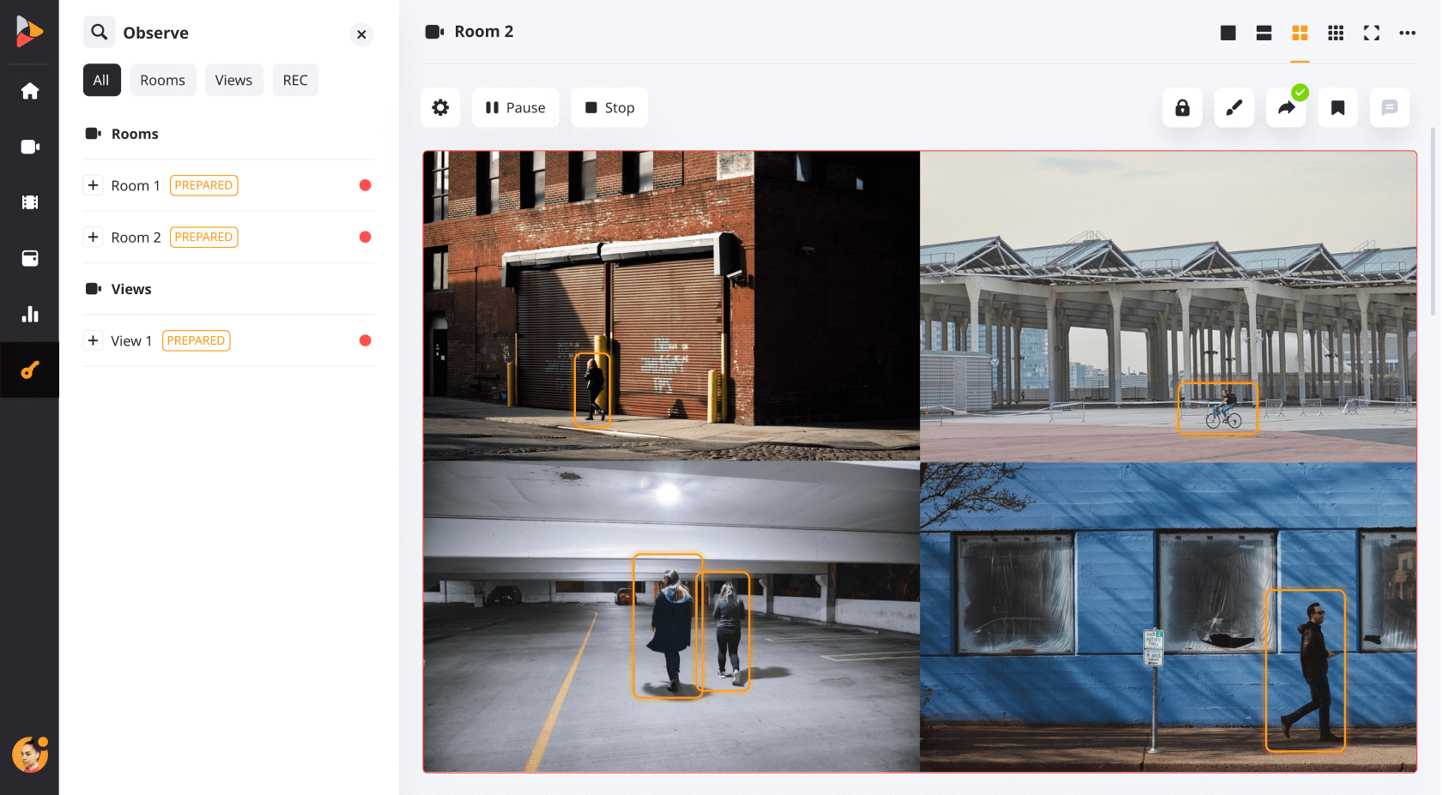The height and width of the screenshot is (795, 1442).
Task: Open the annotation brush tool
Action: (1233, 107)
